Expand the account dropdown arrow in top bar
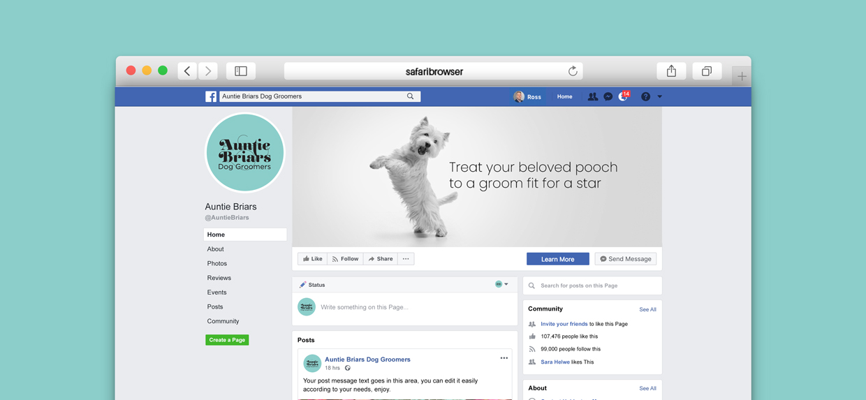Image resolution: width=866 pixels, height=400 pixels. coord(659,97)
